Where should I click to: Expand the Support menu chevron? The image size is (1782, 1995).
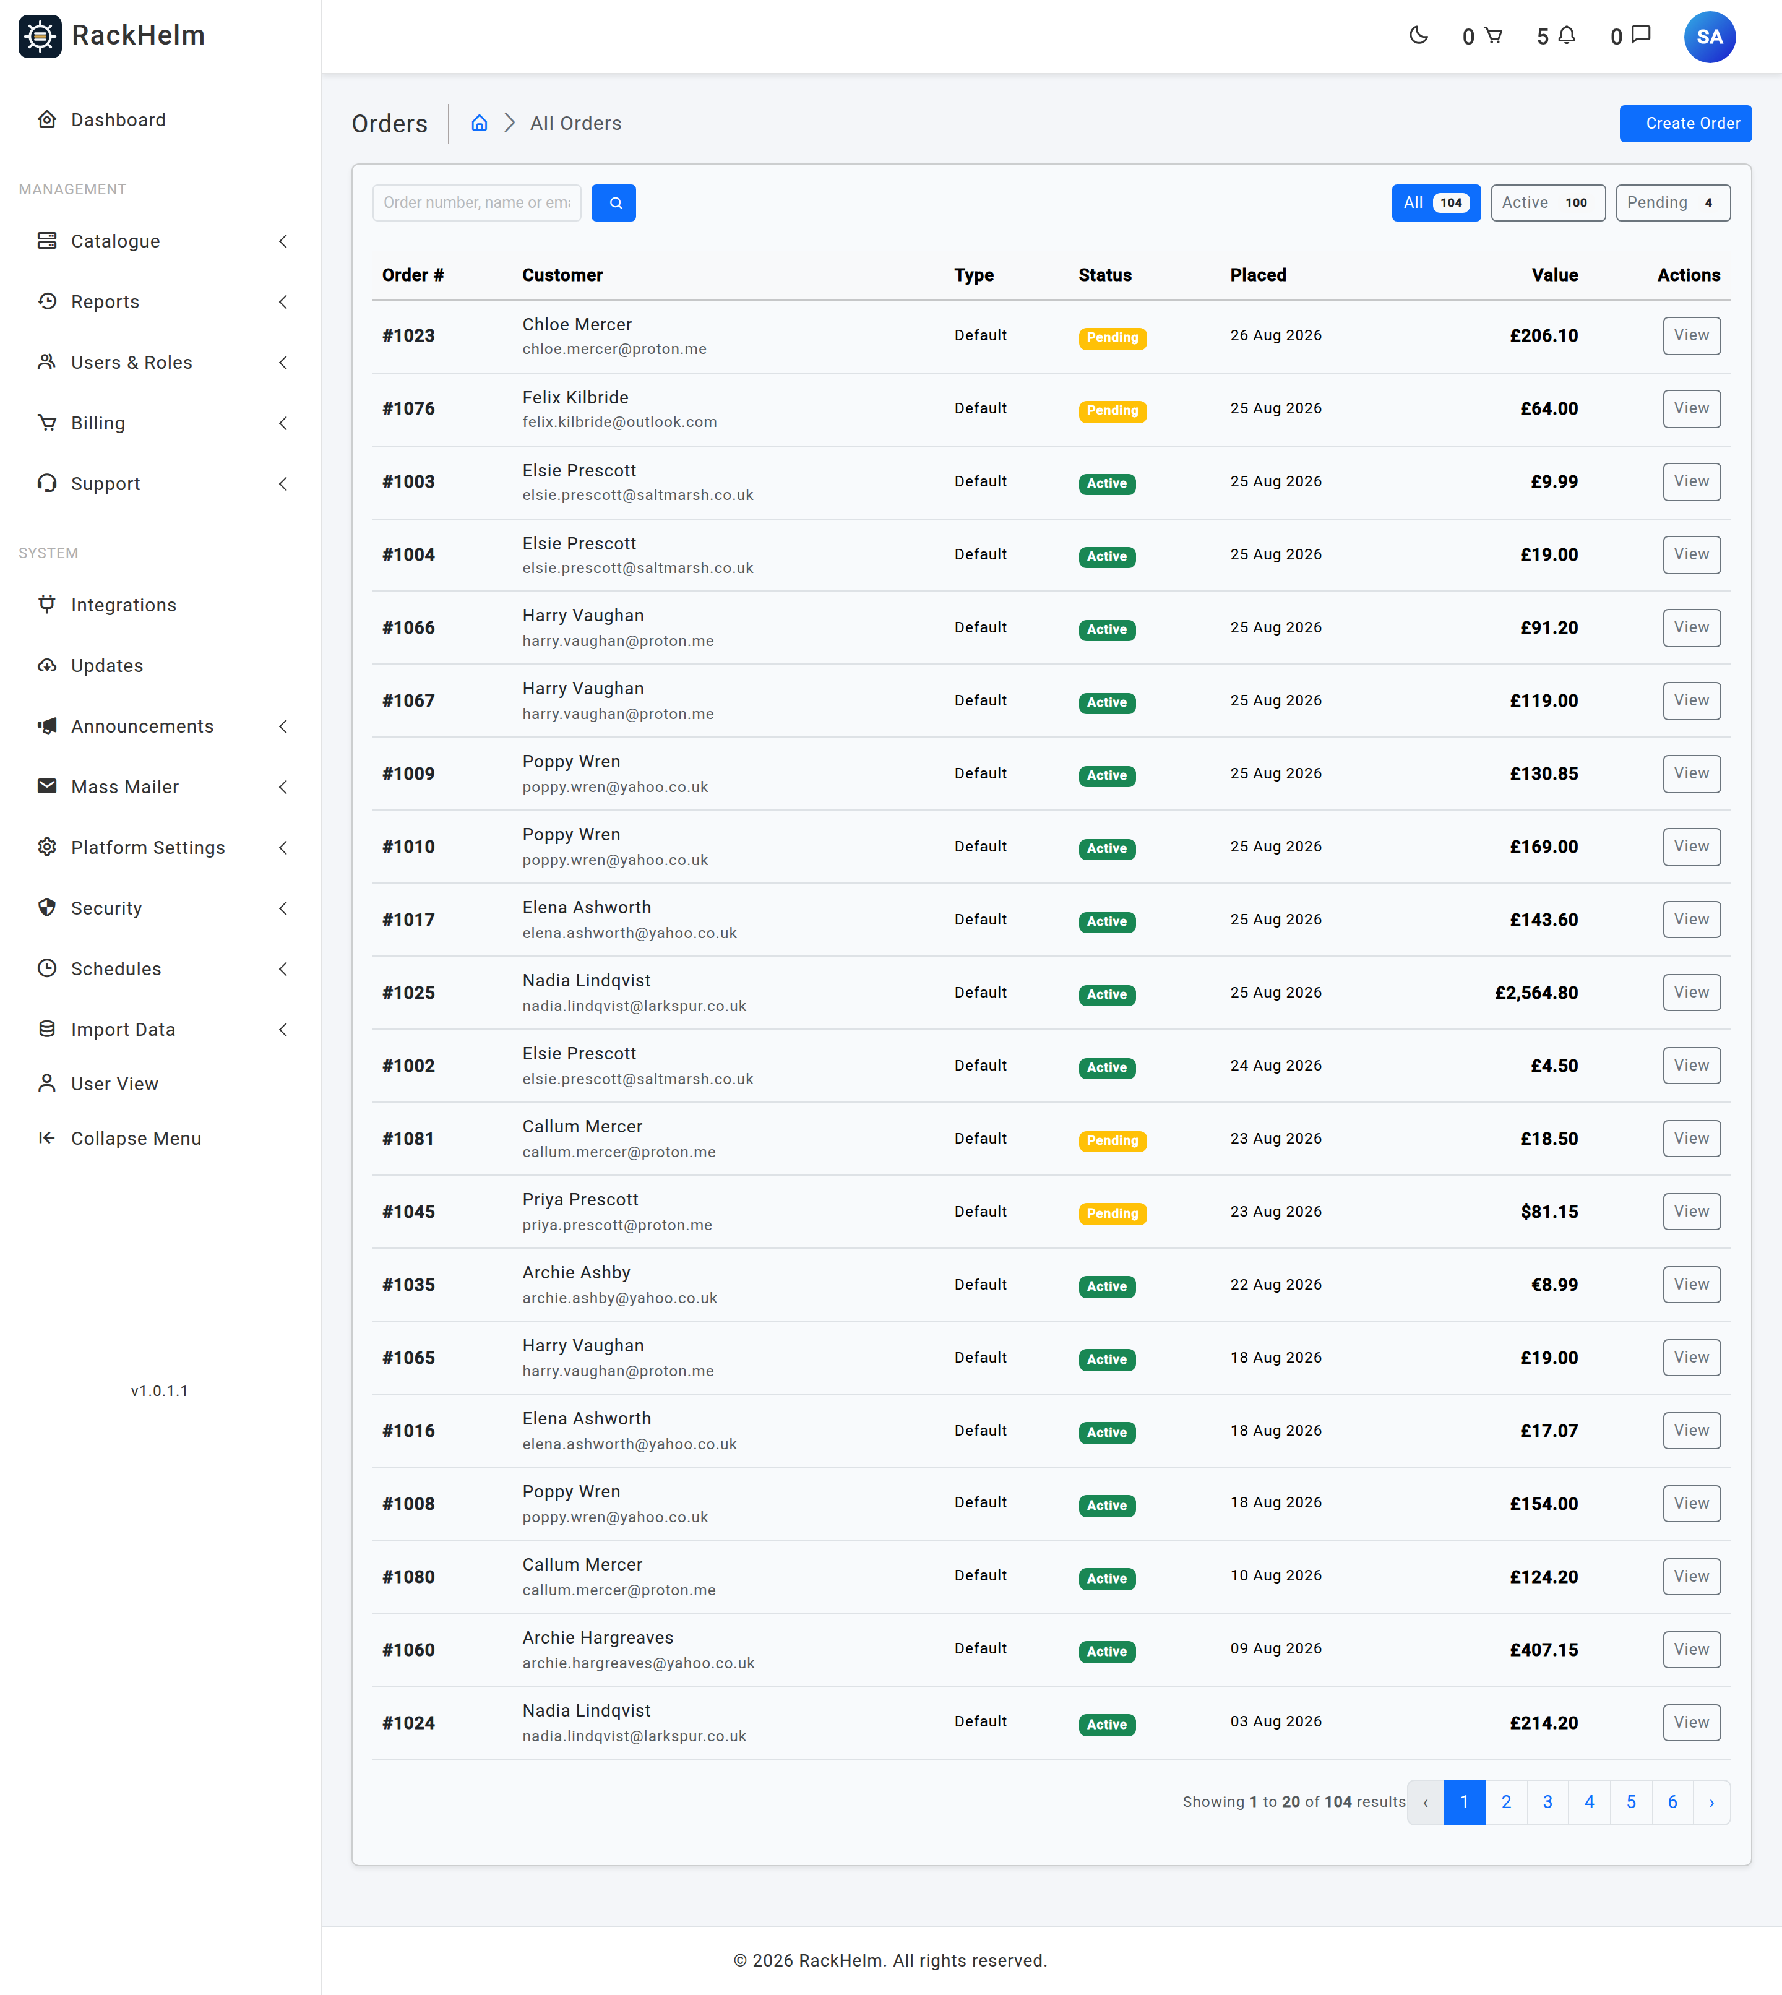[x=283, y=484]
